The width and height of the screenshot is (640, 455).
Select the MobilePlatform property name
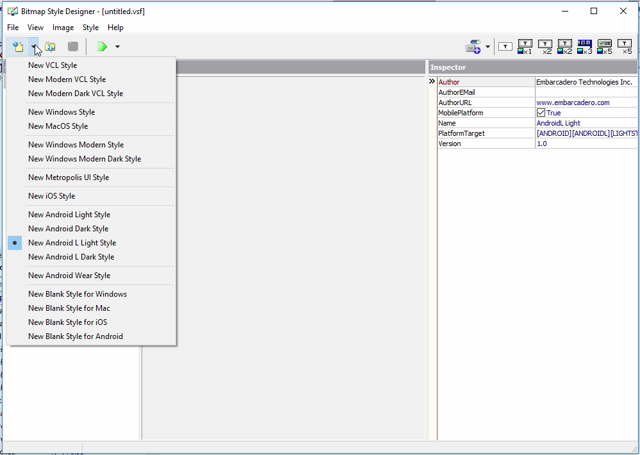(461, 113)
